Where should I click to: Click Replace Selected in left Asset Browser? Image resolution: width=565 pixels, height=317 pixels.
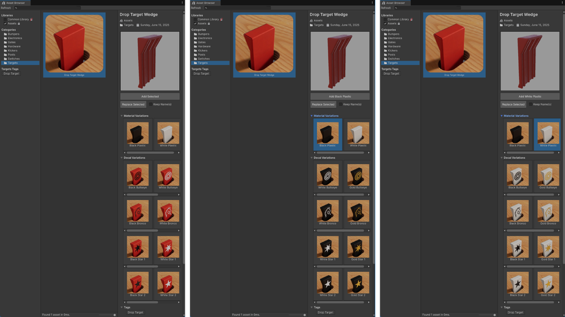tap(133, 105)
